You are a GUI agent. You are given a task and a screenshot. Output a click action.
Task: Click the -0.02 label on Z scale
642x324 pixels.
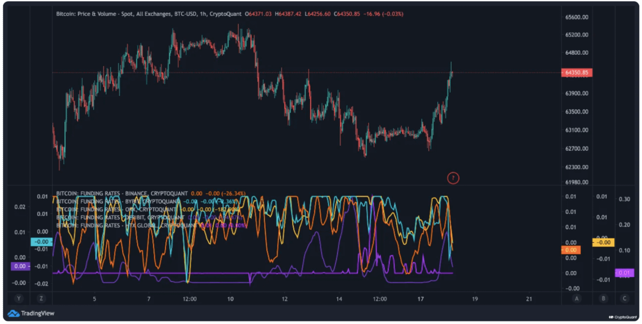pyautogui.click(x=42, y=284)
